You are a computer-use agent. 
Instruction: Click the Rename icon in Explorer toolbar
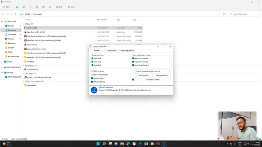point(36,7)
